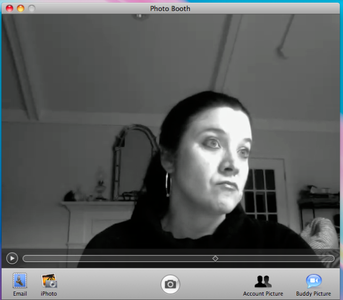
Task: Close the Photo Booth window
Action: click(10, 8)
